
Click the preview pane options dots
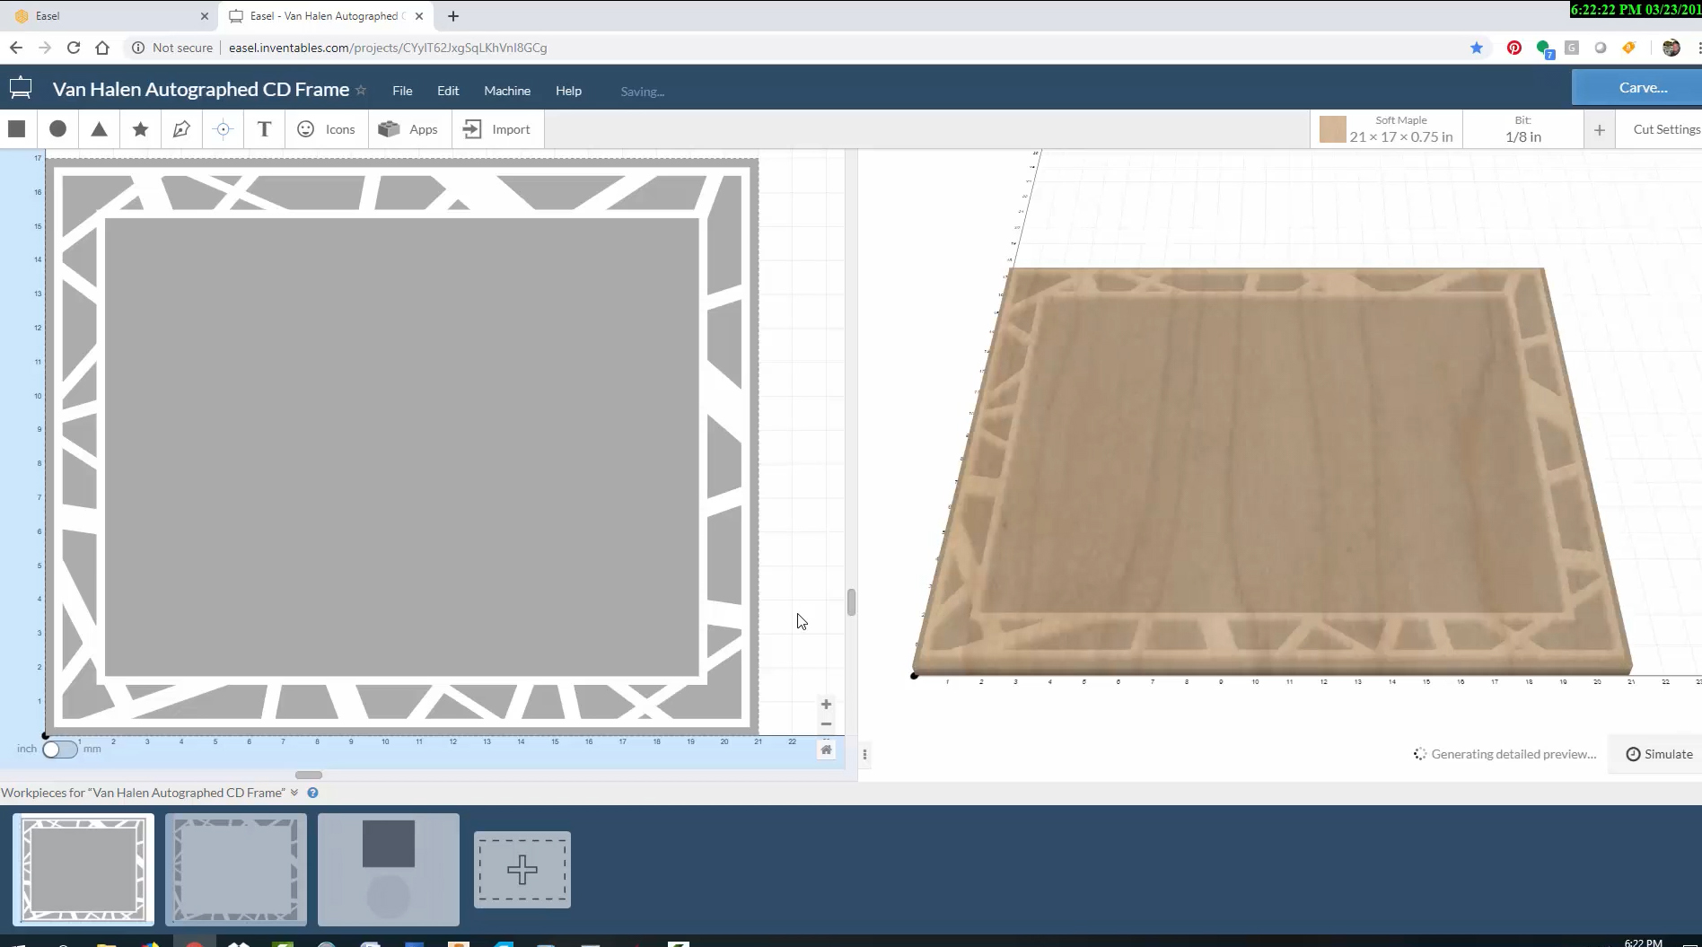coord(864,755)
